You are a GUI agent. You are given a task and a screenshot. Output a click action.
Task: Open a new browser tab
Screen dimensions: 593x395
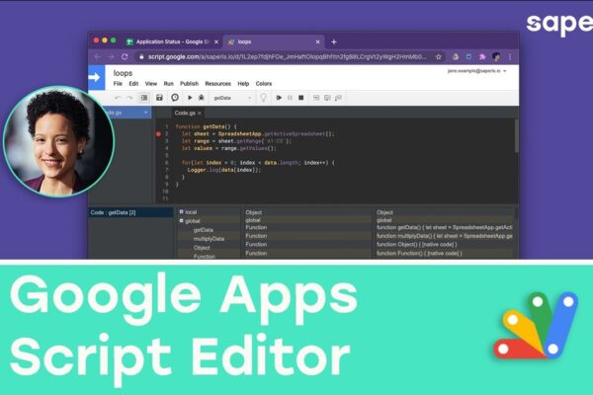tap(334, 41)
